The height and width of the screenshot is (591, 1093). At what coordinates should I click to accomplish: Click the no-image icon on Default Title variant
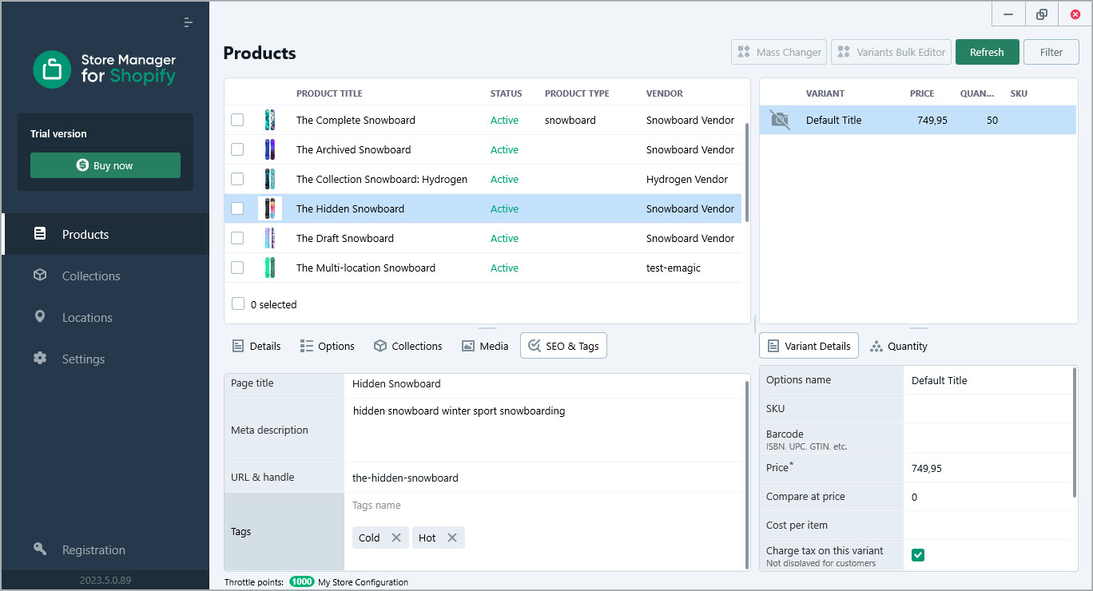tap(780, 120)
